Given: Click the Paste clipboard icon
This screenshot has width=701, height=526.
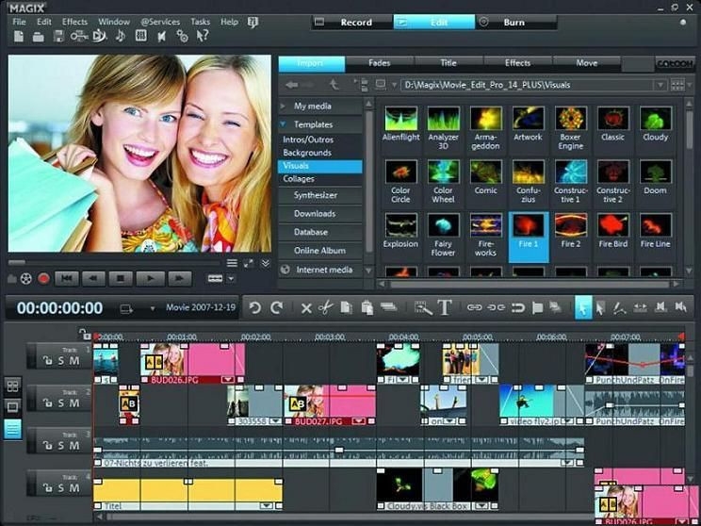Looking at the screenshot, I should 367,307.
